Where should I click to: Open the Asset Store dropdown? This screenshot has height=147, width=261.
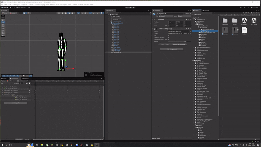point(22,8)
